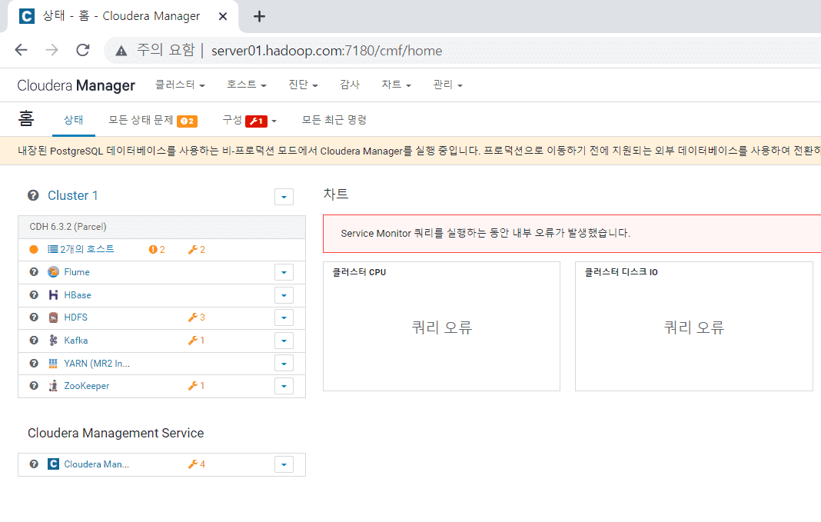Viewport: 821px width, 522px height.
Task: Go forward in browser history
Action: pos(52,50)
